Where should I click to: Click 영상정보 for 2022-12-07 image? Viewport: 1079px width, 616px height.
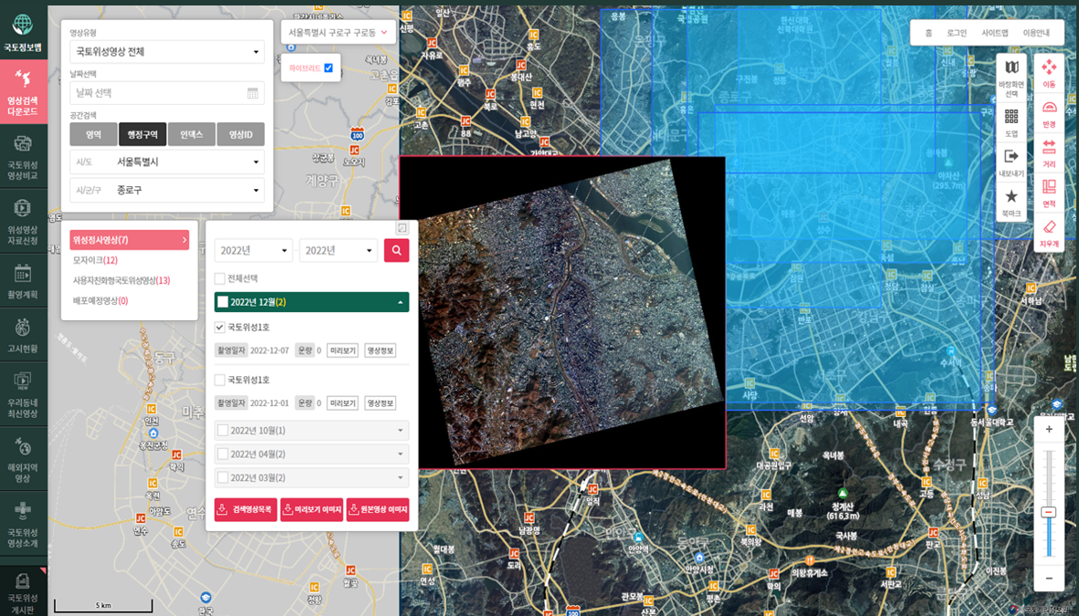point(380,350)
